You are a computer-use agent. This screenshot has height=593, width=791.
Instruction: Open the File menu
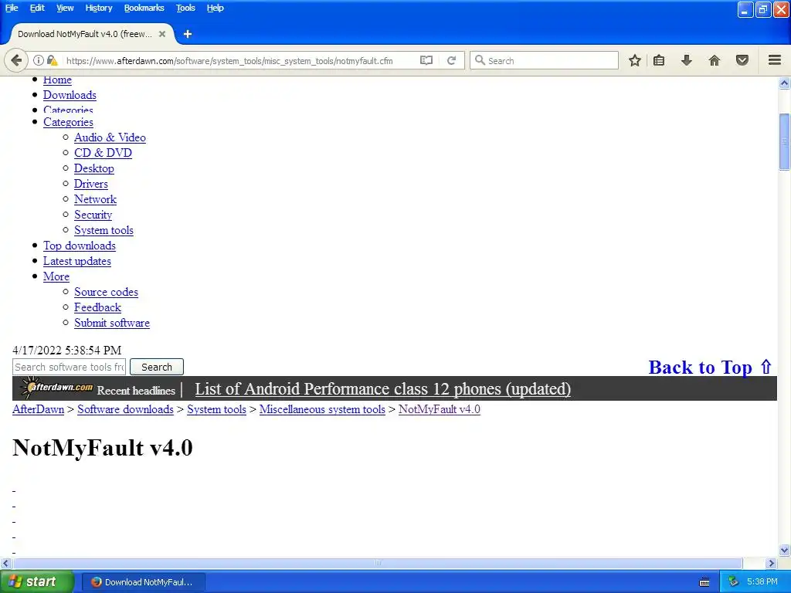point(12,8)
